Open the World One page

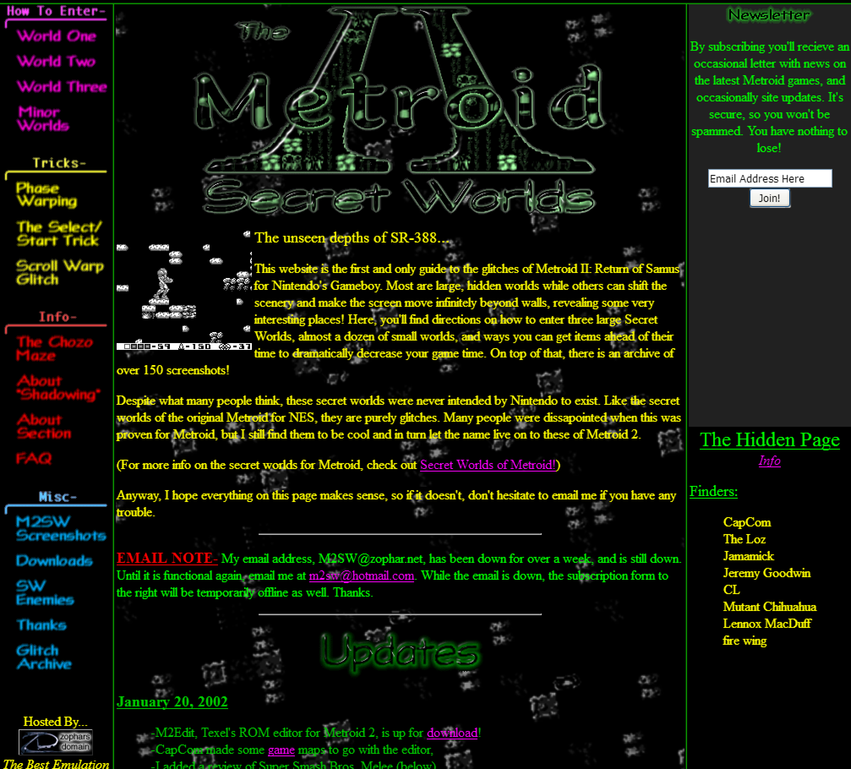57,36
